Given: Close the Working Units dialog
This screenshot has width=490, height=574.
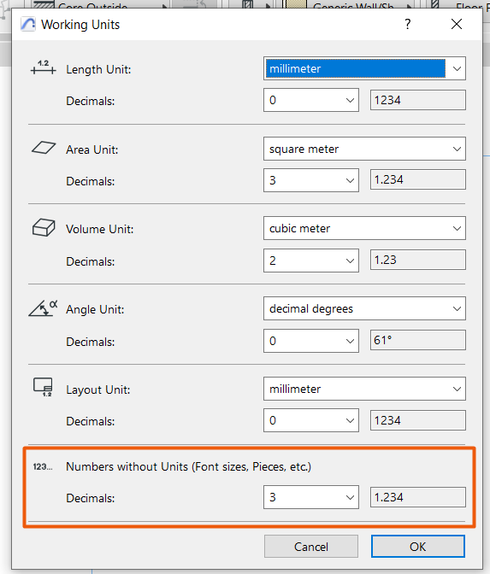Looking at the screenshot, I should 457,24.
